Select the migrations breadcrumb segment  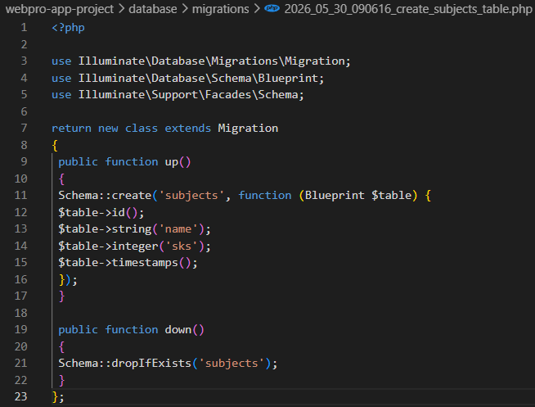220,9
